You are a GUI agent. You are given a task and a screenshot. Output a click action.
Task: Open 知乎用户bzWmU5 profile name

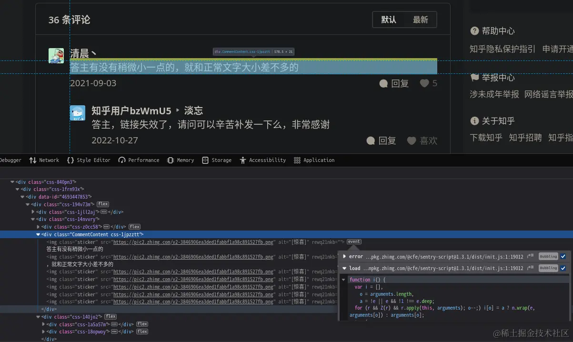coord(131,111)
